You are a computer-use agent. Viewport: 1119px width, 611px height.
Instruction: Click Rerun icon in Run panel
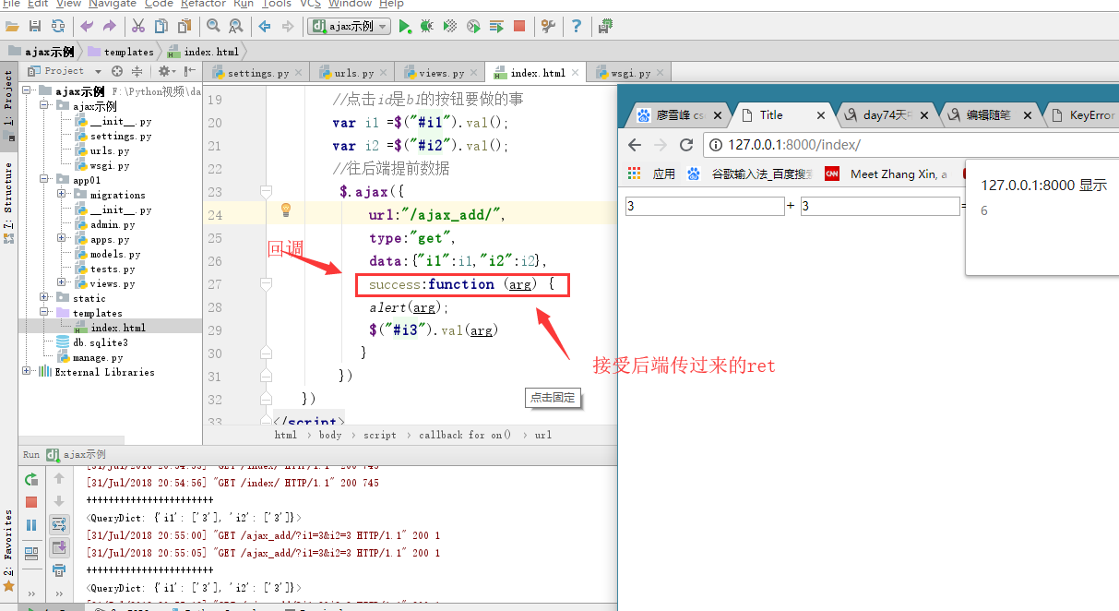[x=31, y=479]
